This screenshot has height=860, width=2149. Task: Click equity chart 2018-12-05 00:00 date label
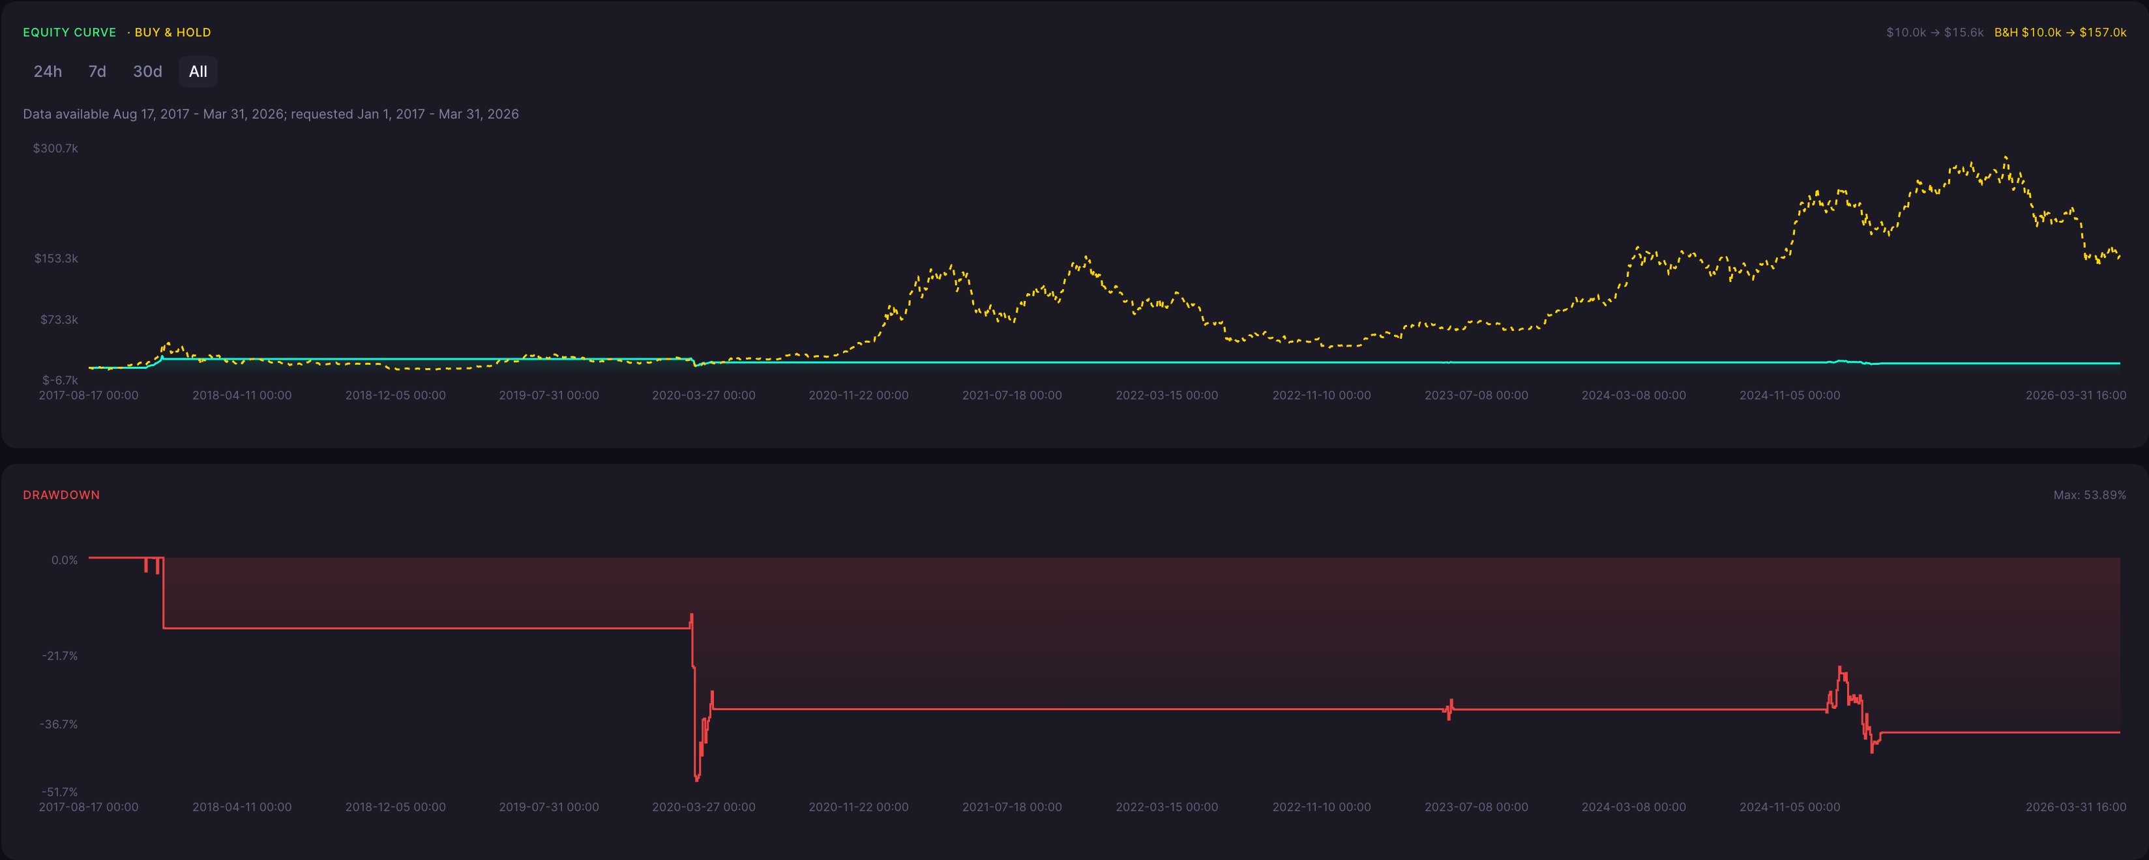[x=395, y=395]
